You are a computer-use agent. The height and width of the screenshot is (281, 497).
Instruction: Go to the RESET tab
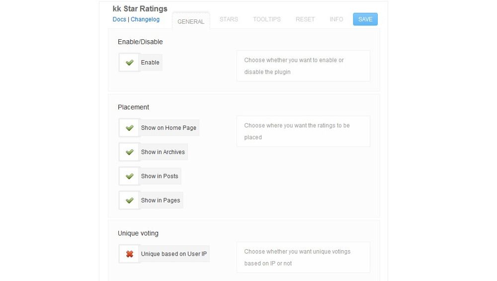pyautogui.click(x=305, y=19)
